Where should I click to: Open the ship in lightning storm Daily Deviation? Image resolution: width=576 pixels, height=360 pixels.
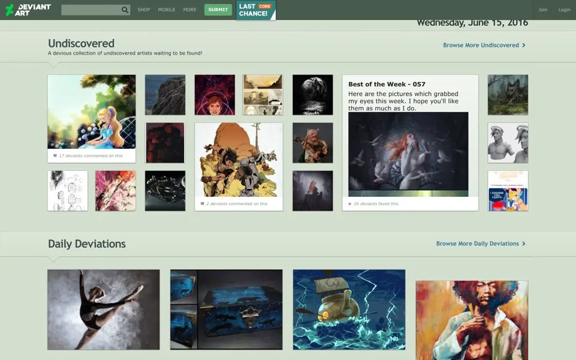click(349, 310)
